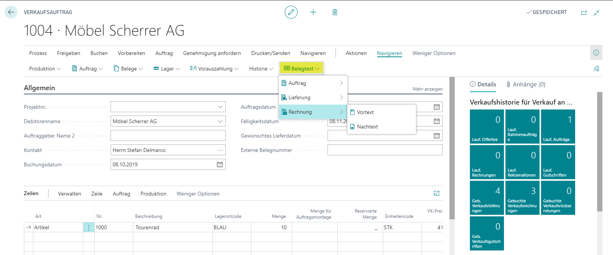Open the Freigeben menu
This screenshot has width=613, height=255.
[x=69, y=53]
